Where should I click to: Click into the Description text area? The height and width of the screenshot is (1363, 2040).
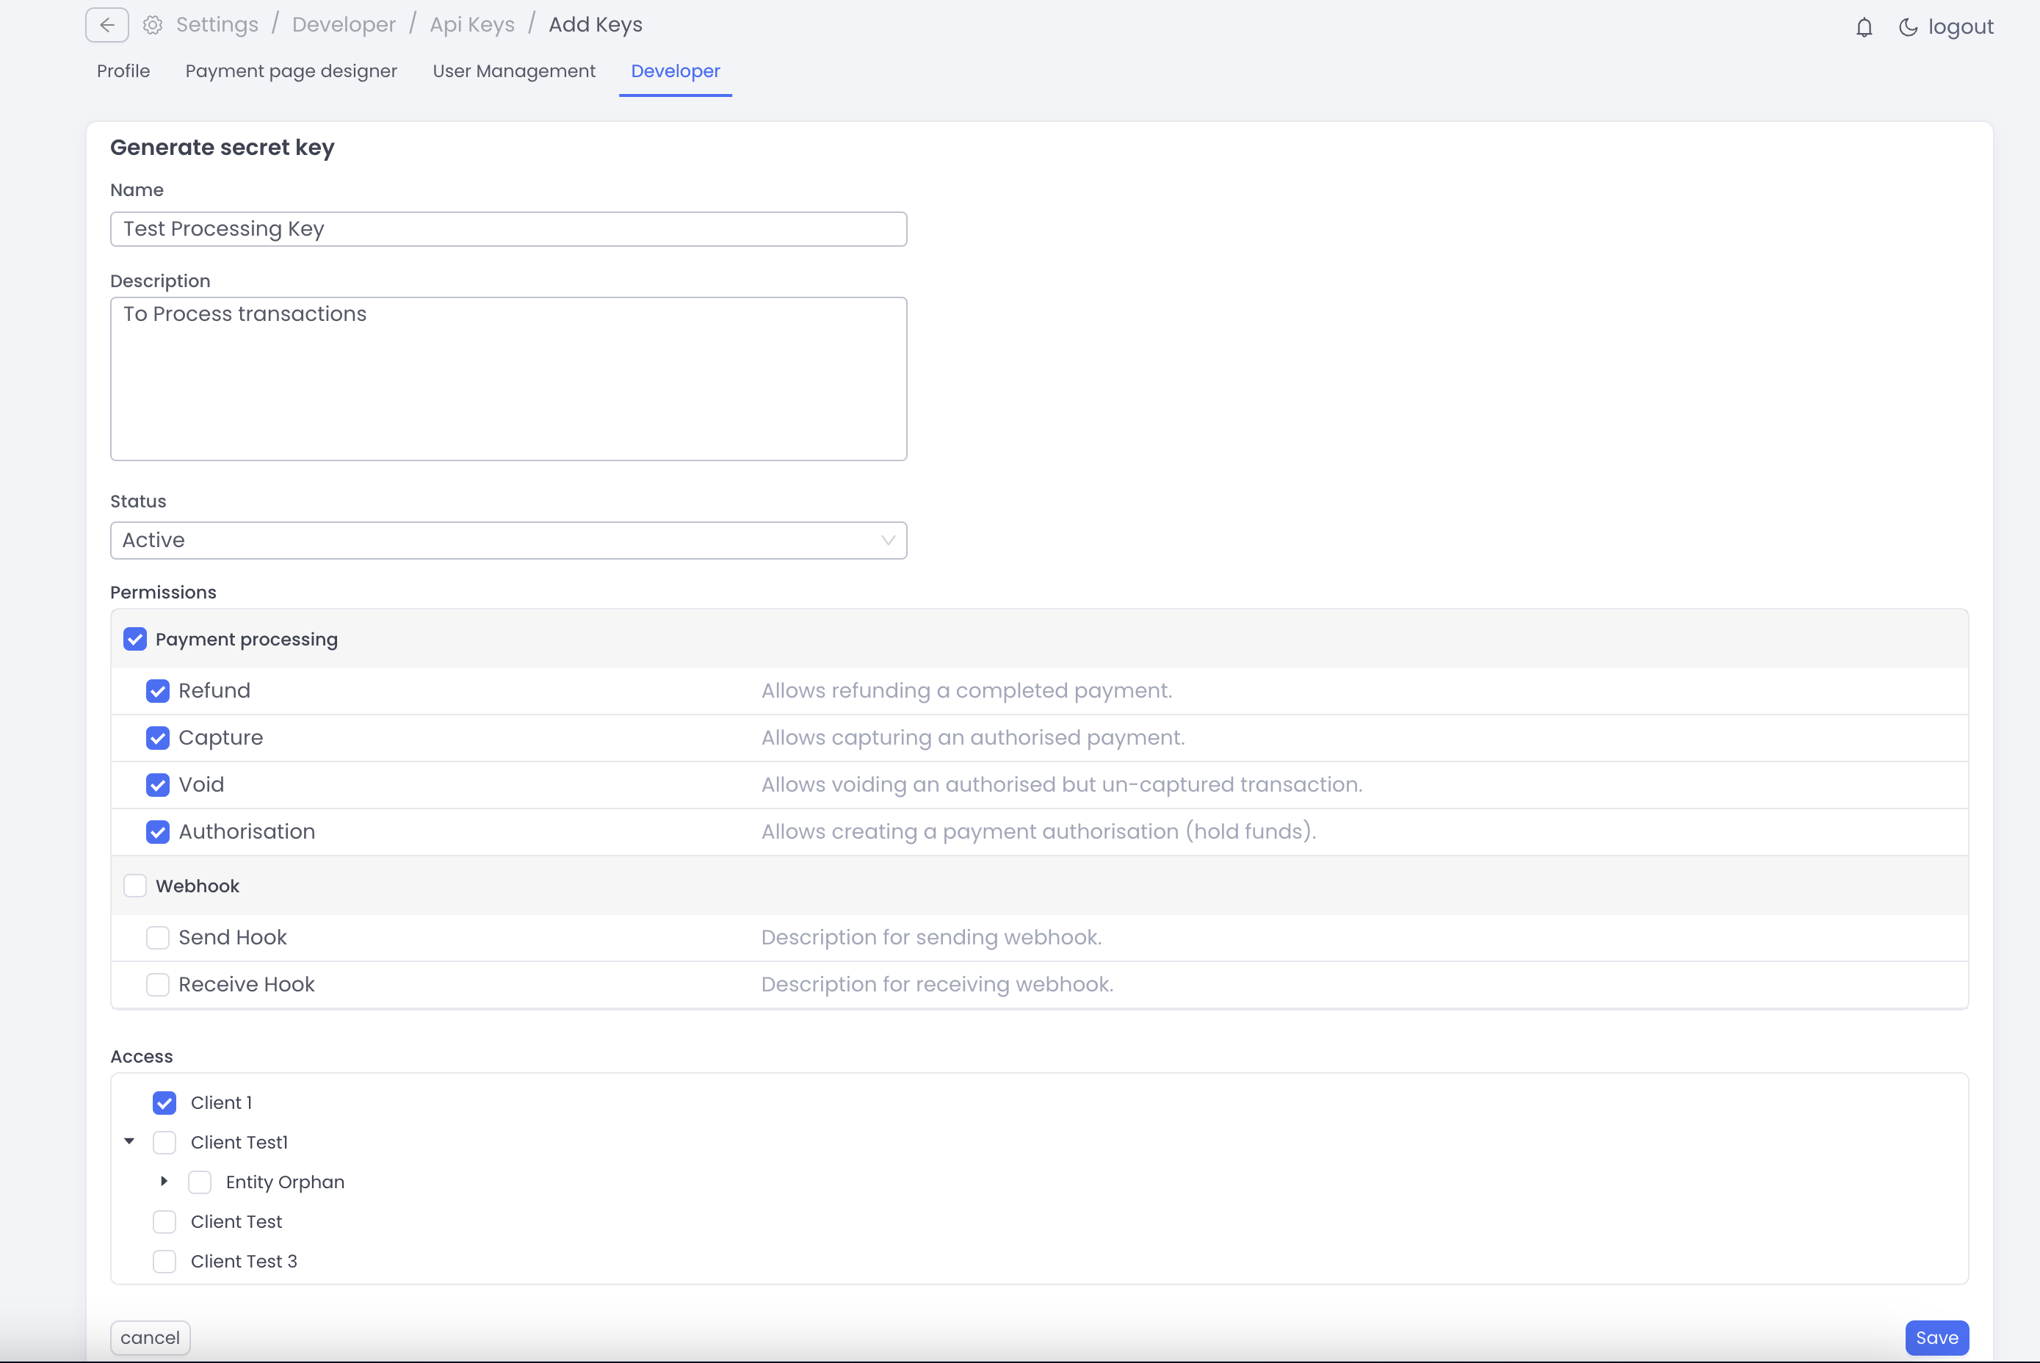pos(508,379)
